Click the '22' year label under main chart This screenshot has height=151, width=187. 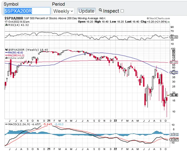pos(115,121)
